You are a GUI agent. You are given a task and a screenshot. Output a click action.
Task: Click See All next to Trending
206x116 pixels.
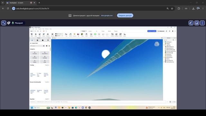[x=47, y=65]
